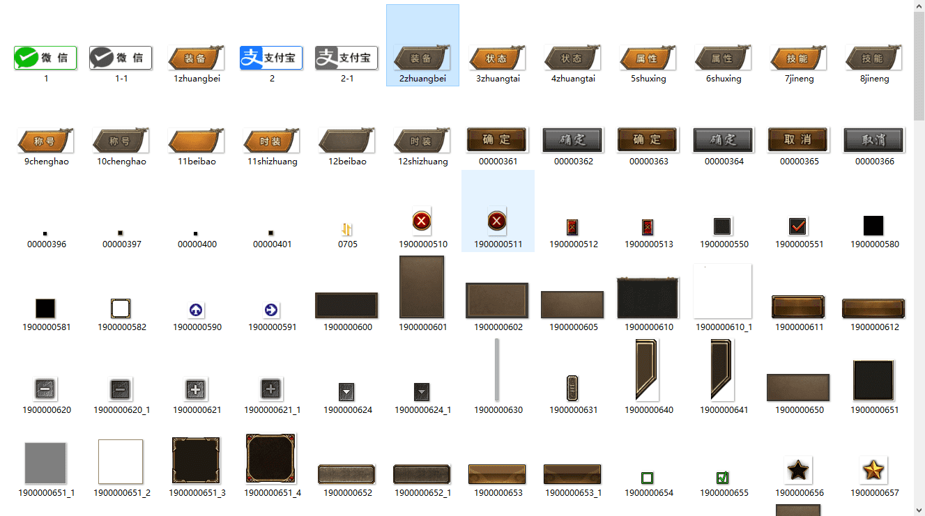Select the 5shuxing file
The height and width of the screenshot is (516, 925).
pos(648,58)
